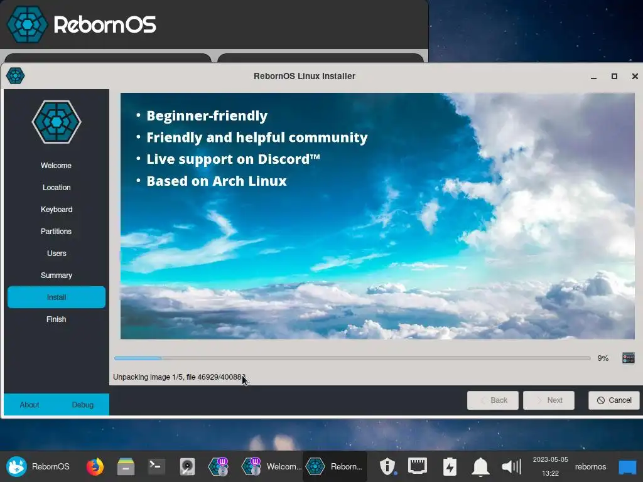Open the disk utility icon in taskbar
The height and width of the screenshot is (482, 643).
(x=187, y=466)
